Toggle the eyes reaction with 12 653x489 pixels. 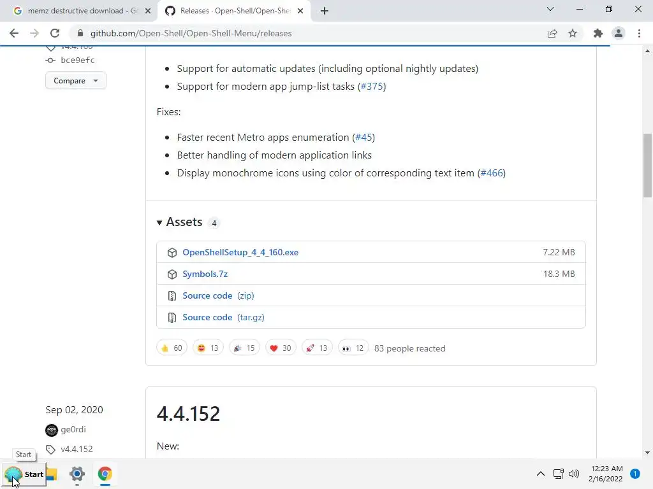coord(353,348)
